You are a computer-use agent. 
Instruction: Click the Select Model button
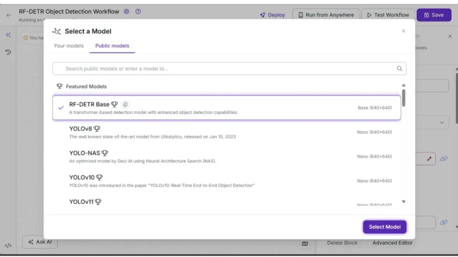click(385, 227)
